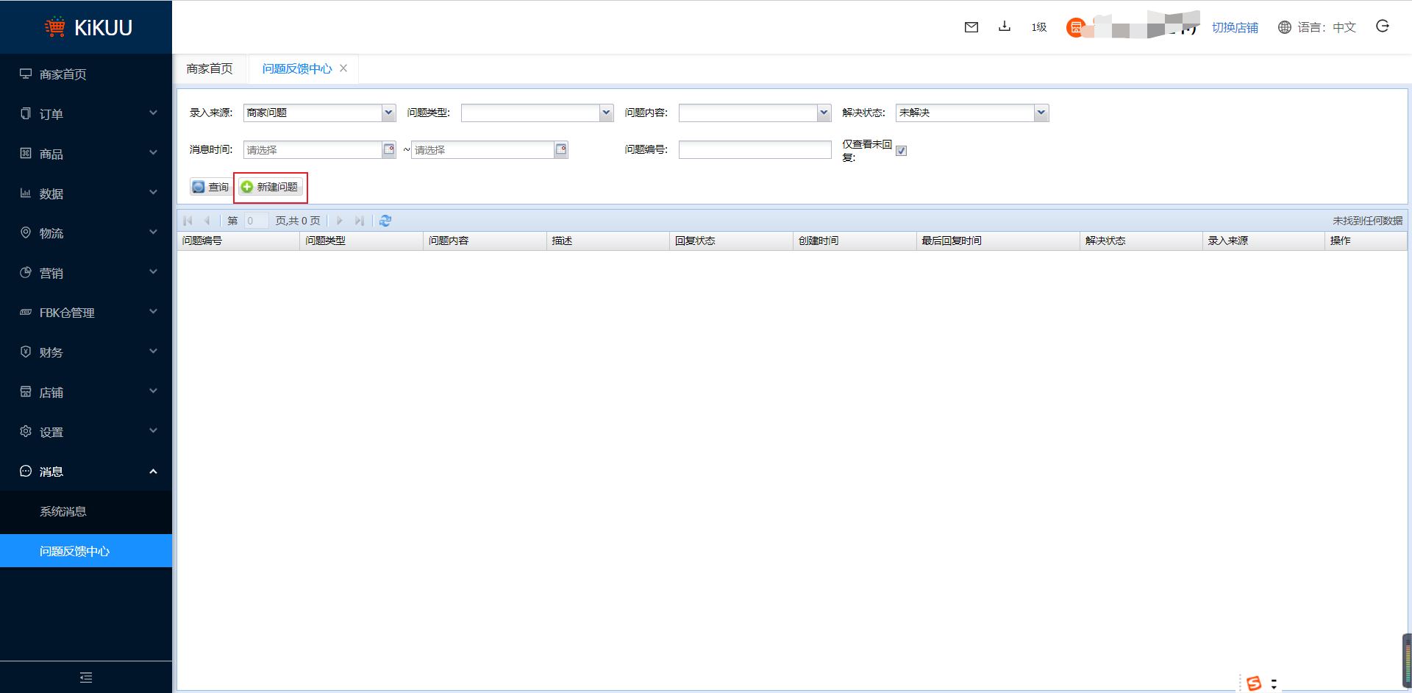Sort by 回复状态 column header
Viewport: 1412px width, 693px height.
tap(731, 241)
